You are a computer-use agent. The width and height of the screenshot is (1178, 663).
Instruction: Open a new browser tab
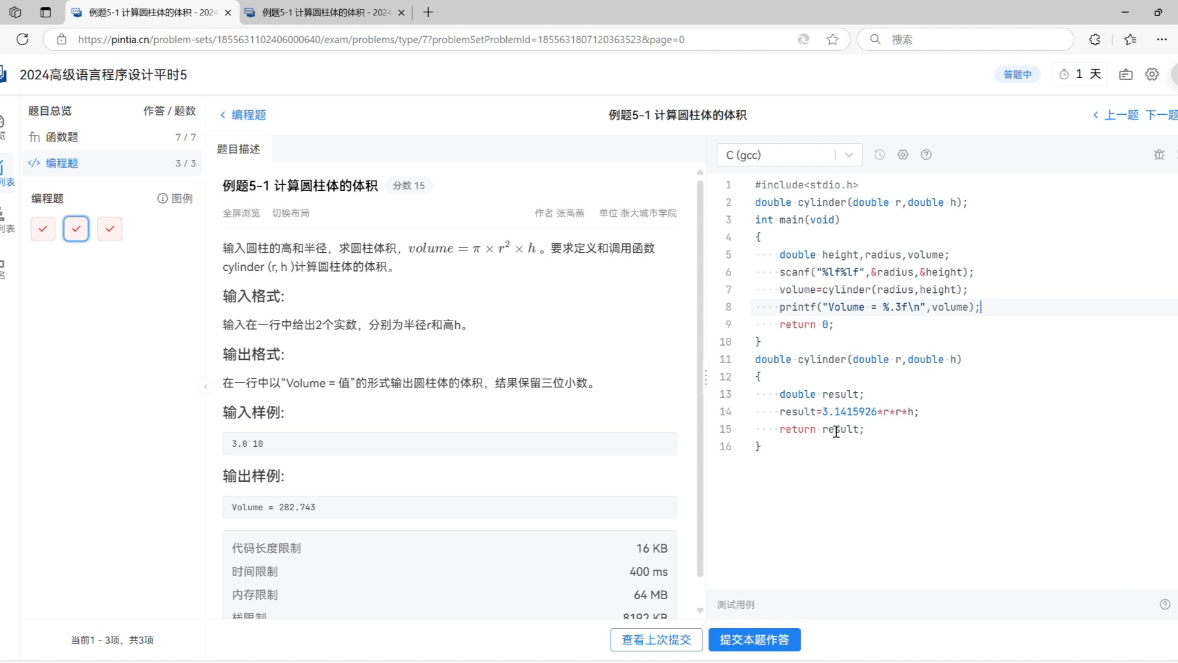[428, 12]
